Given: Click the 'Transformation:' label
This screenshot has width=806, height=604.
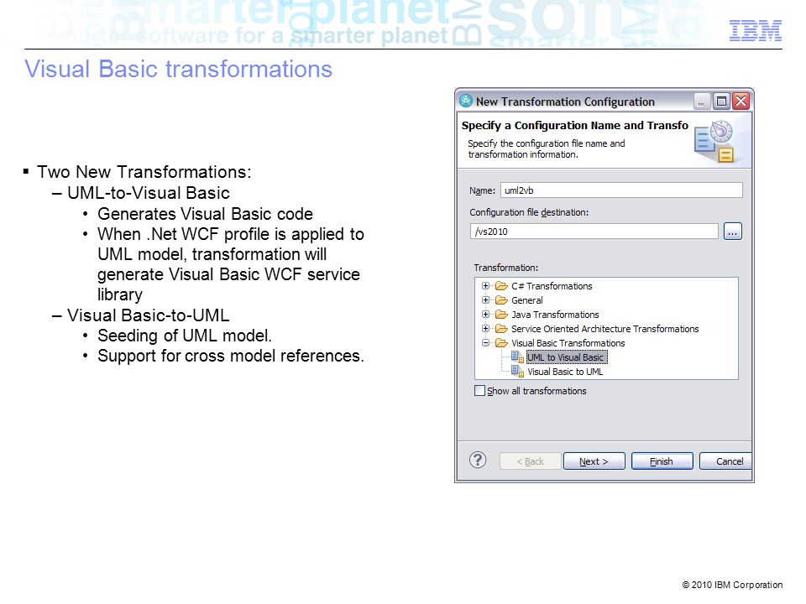Looking at the screenshot, I should click(505, 268).
